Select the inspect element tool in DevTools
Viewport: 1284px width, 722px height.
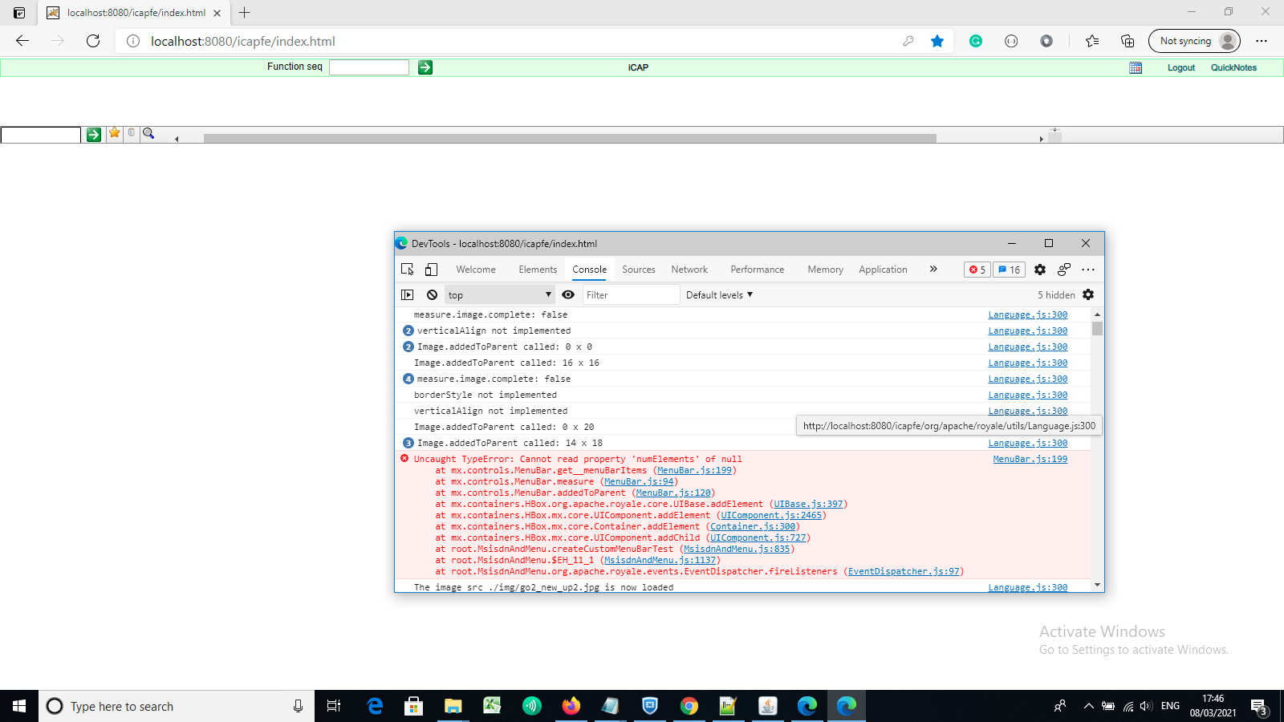tap(408, 270)
